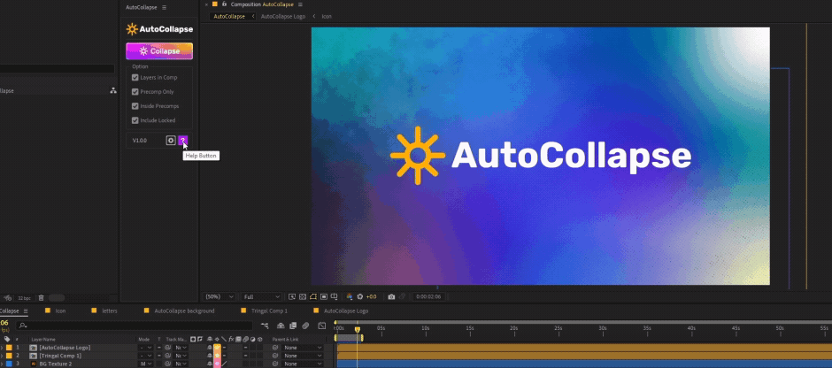
Task: Open parent None dropdown for BG Texture 2
Action: (303, 364)
